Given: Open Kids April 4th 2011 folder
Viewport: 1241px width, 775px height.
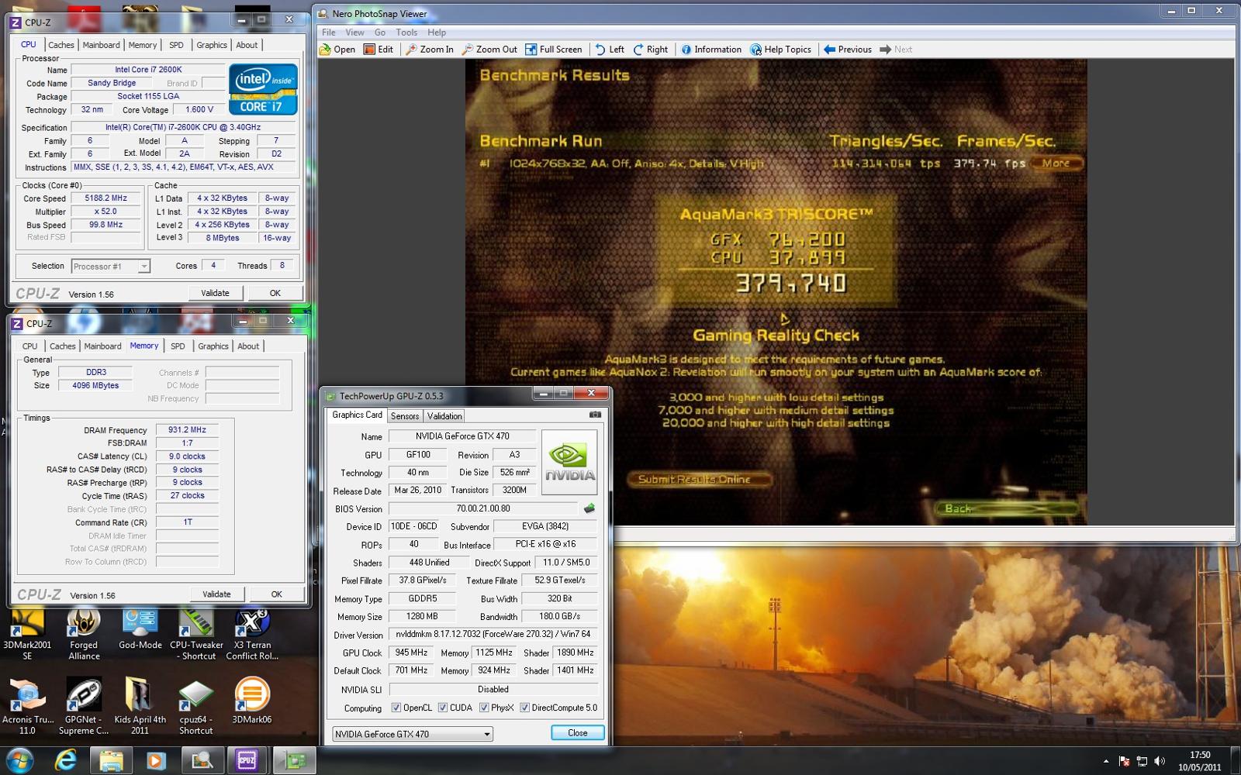Looking at the screenshot, I should click(140, 707).
